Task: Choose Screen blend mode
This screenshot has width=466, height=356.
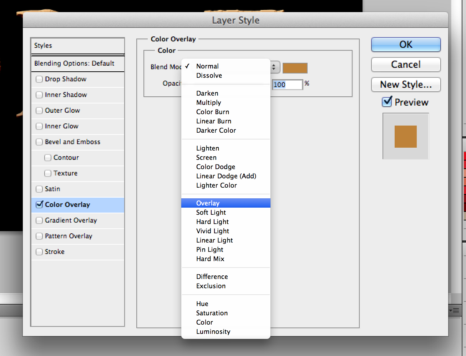Action: (226, 158)
